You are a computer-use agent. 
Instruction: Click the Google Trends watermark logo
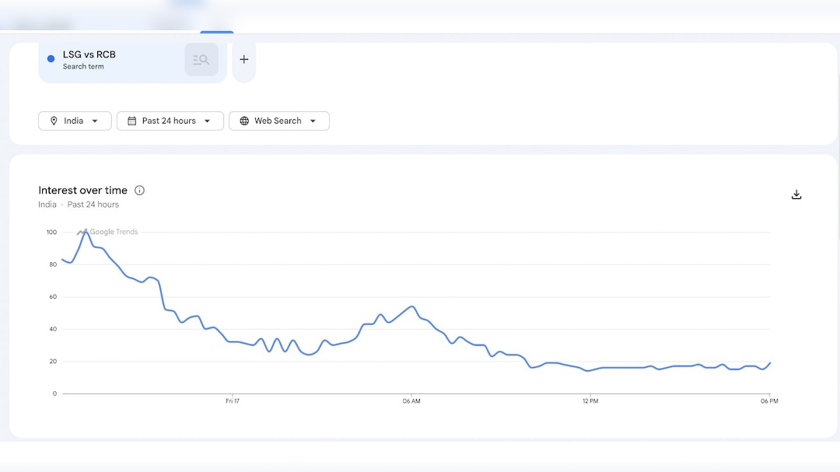(108, 232)
